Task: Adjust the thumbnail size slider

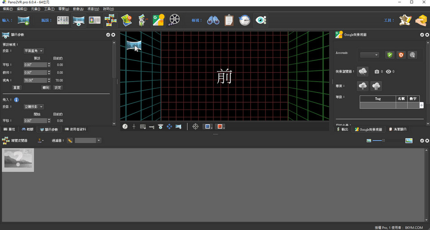Action: click(x=383, y=140)
